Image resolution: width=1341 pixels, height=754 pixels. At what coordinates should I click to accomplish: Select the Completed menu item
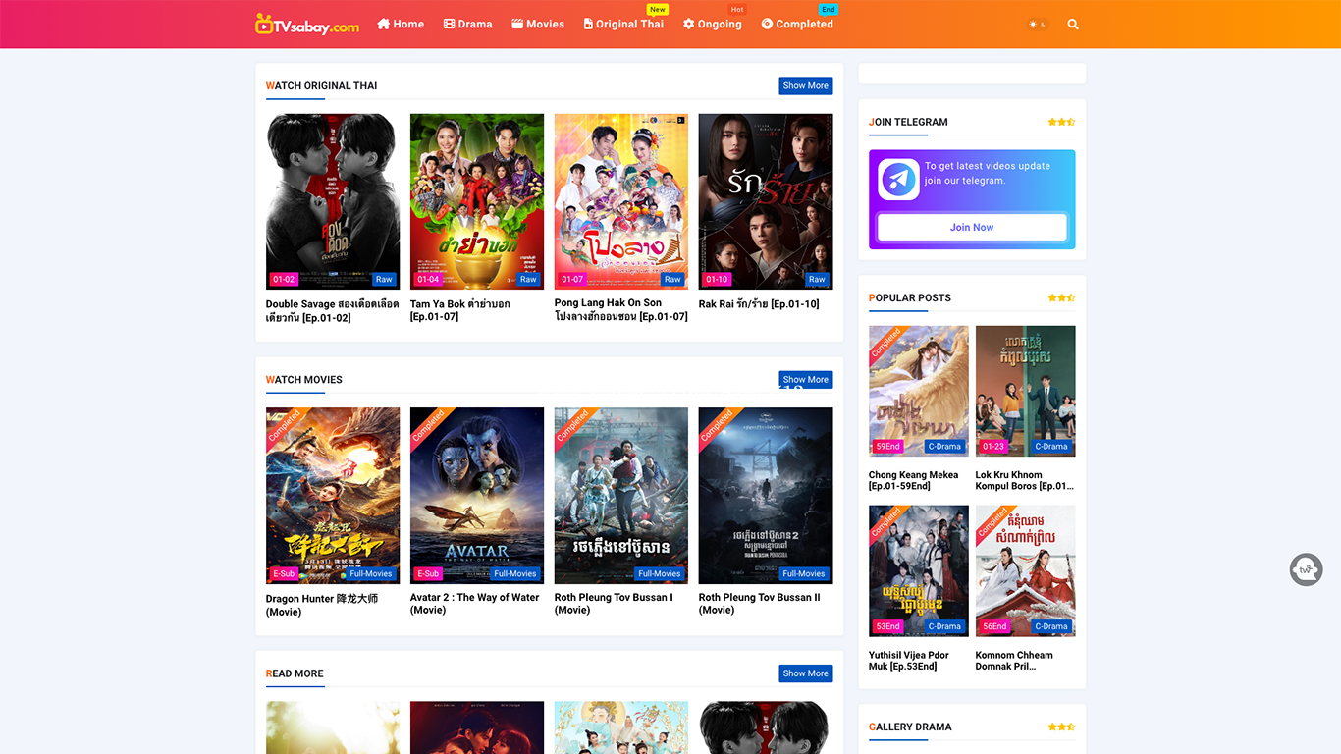[797, 25]
